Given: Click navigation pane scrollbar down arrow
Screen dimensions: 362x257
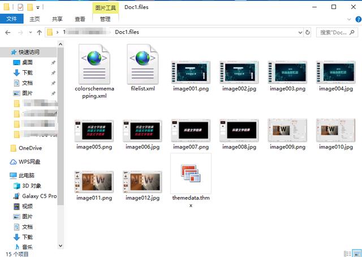Looking at the screenshot, I should (61, 246).
